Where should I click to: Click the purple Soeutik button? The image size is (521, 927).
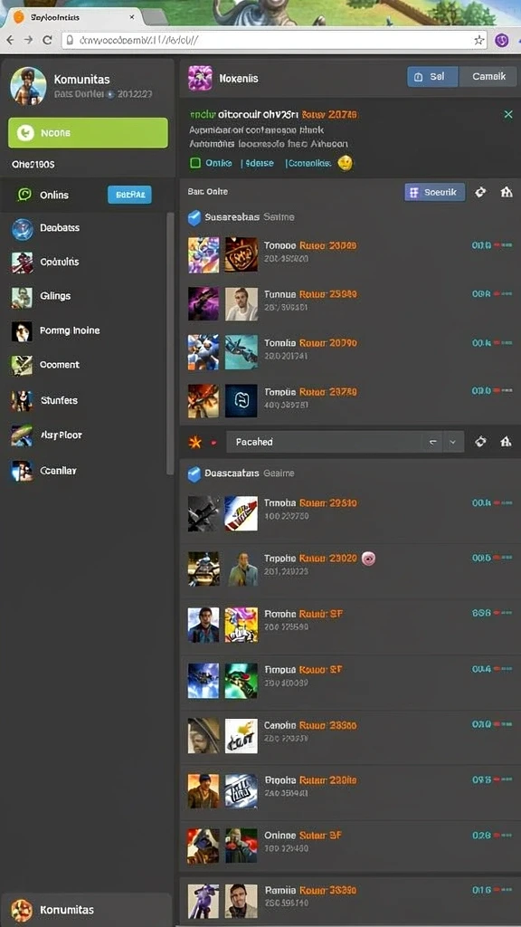(x=435, y=192)
